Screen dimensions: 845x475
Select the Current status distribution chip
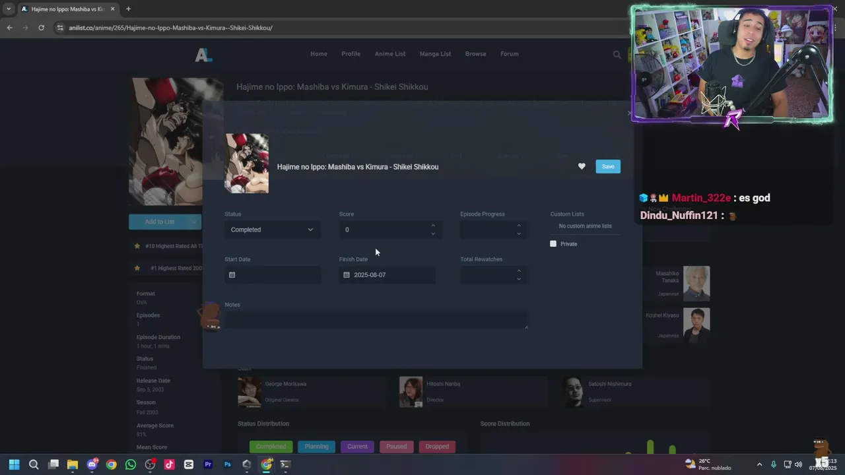(357, 446)
